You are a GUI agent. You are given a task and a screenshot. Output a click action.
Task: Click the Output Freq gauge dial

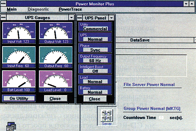(56, 55)
